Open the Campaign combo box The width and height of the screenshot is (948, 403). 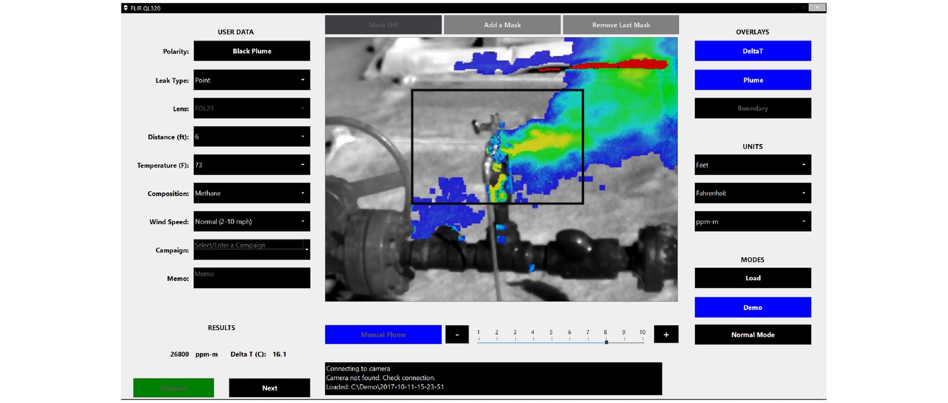[x=252, y=250]
